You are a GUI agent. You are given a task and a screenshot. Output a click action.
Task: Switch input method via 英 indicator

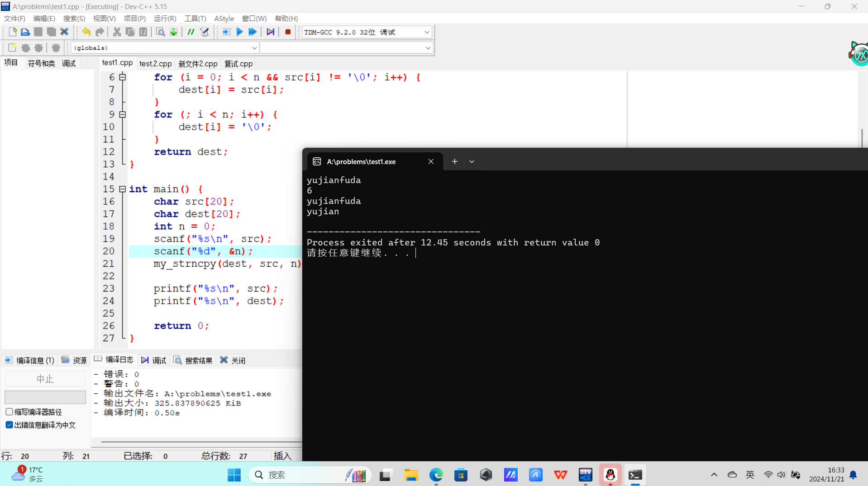click(x=750, y=475)
